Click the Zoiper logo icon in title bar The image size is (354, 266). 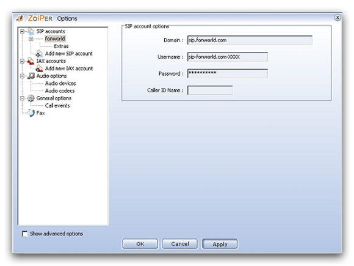pos(20,18)
